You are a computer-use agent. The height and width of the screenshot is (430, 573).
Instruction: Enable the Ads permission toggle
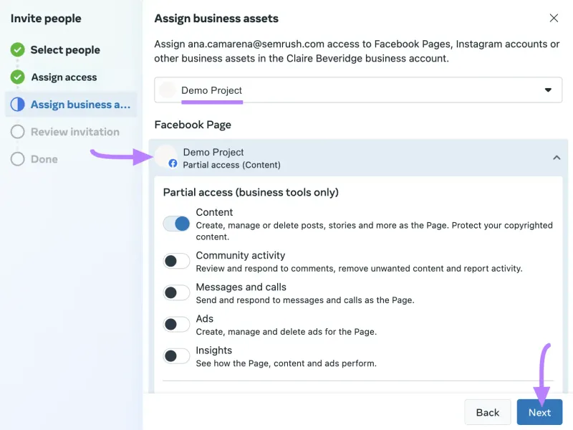(176, 324)
